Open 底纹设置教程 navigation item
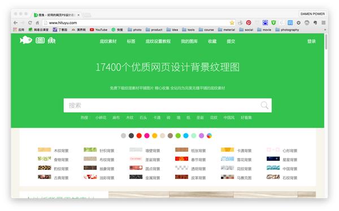 click(158, 41)
